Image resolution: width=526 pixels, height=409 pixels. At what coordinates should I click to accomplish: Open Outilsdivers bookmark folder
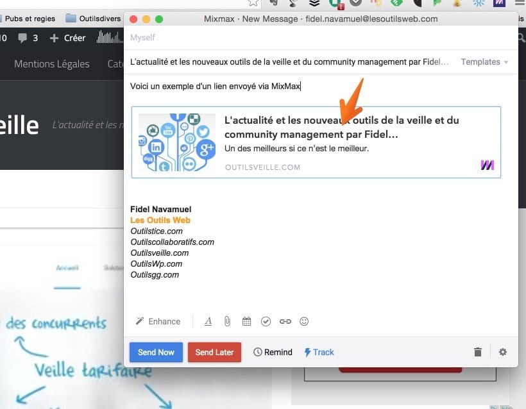93,19
